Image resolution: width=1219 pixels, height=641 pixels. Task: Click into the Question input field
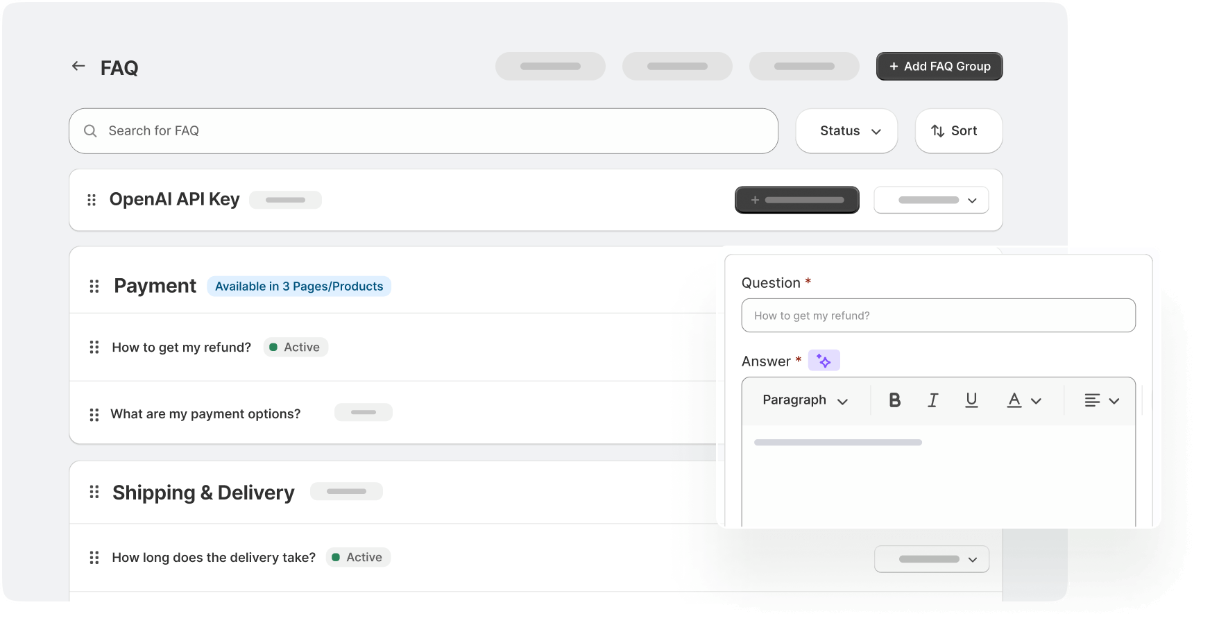pos(938,315)
